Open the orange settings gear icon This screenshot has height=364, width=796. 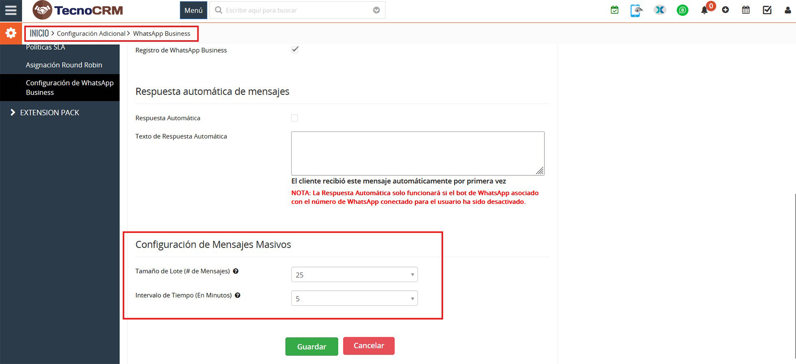click(11, 33)
